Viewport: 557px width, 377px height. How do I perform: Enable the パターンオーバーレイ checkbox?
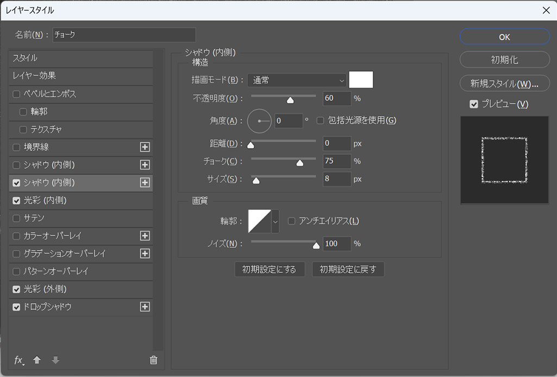[16, 271]
